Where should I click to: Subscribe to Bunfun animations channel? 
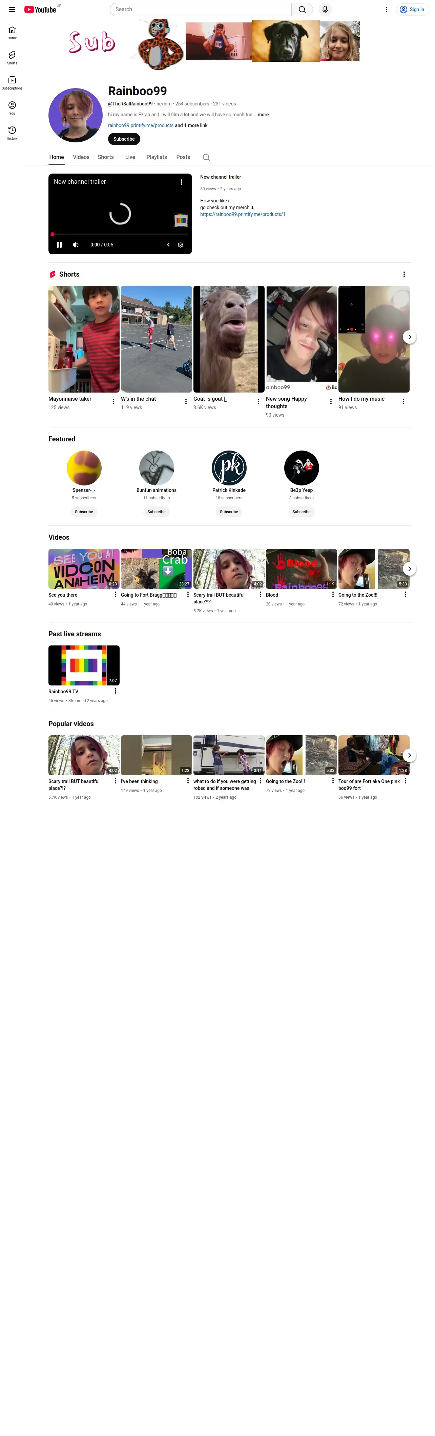point(157,512)
